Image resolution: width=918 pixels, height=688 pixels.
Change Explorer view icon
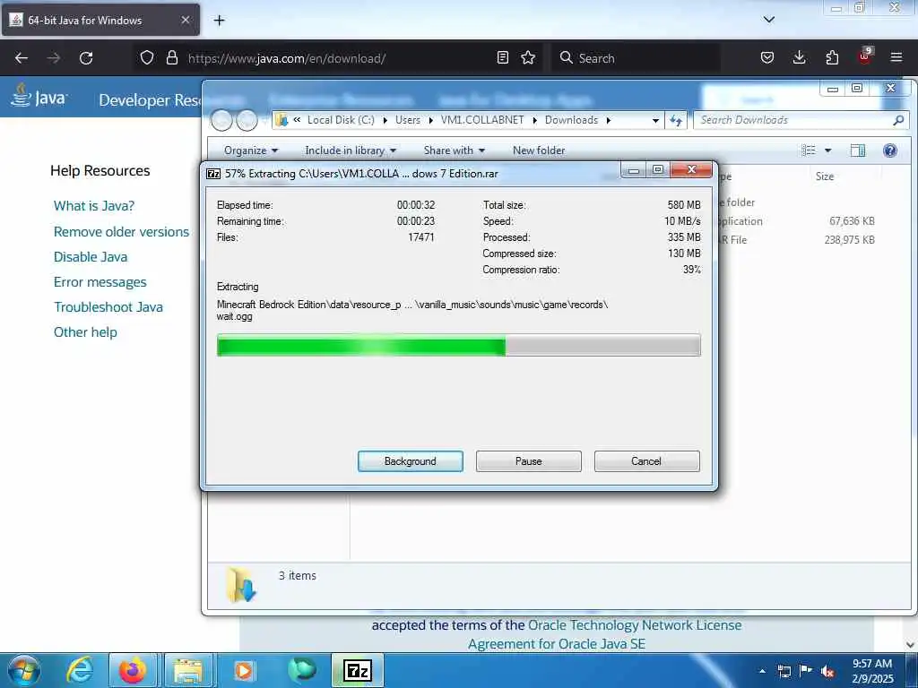(809, 150)
